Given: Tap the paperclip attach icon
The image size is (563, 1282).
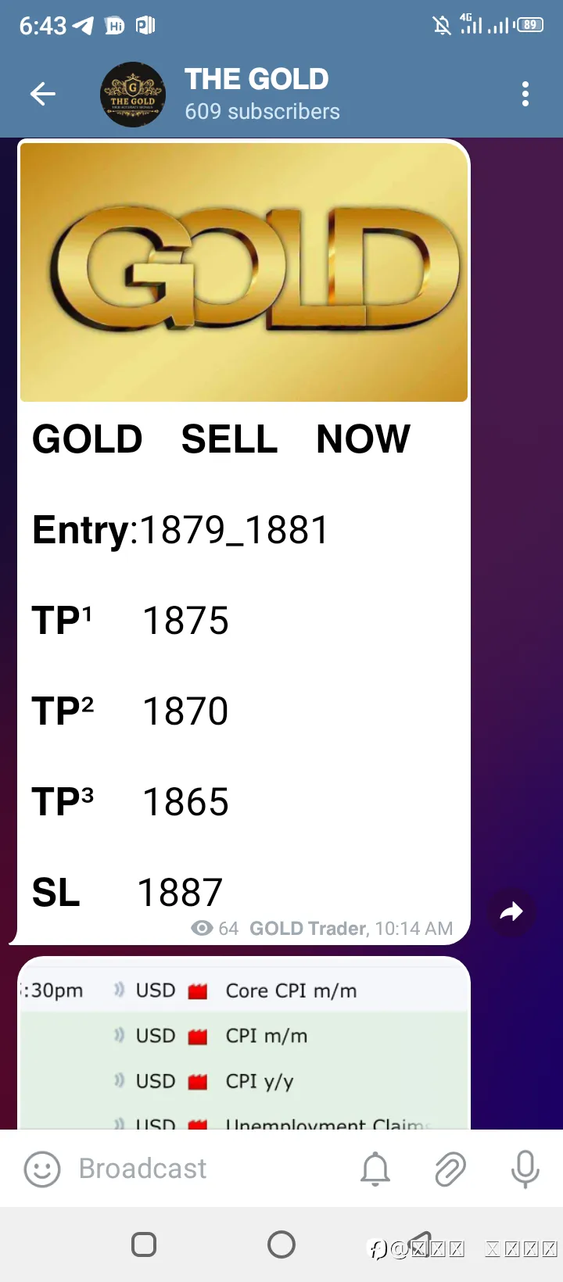Looking at the screenshot, I should coord(450,1169).
